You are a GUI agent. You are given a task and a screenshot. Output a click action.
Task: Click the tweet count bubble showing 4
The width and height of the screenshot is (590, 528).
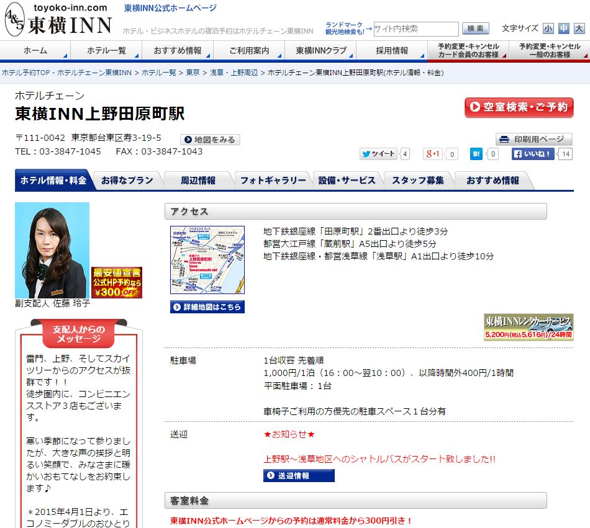(405, 154)
